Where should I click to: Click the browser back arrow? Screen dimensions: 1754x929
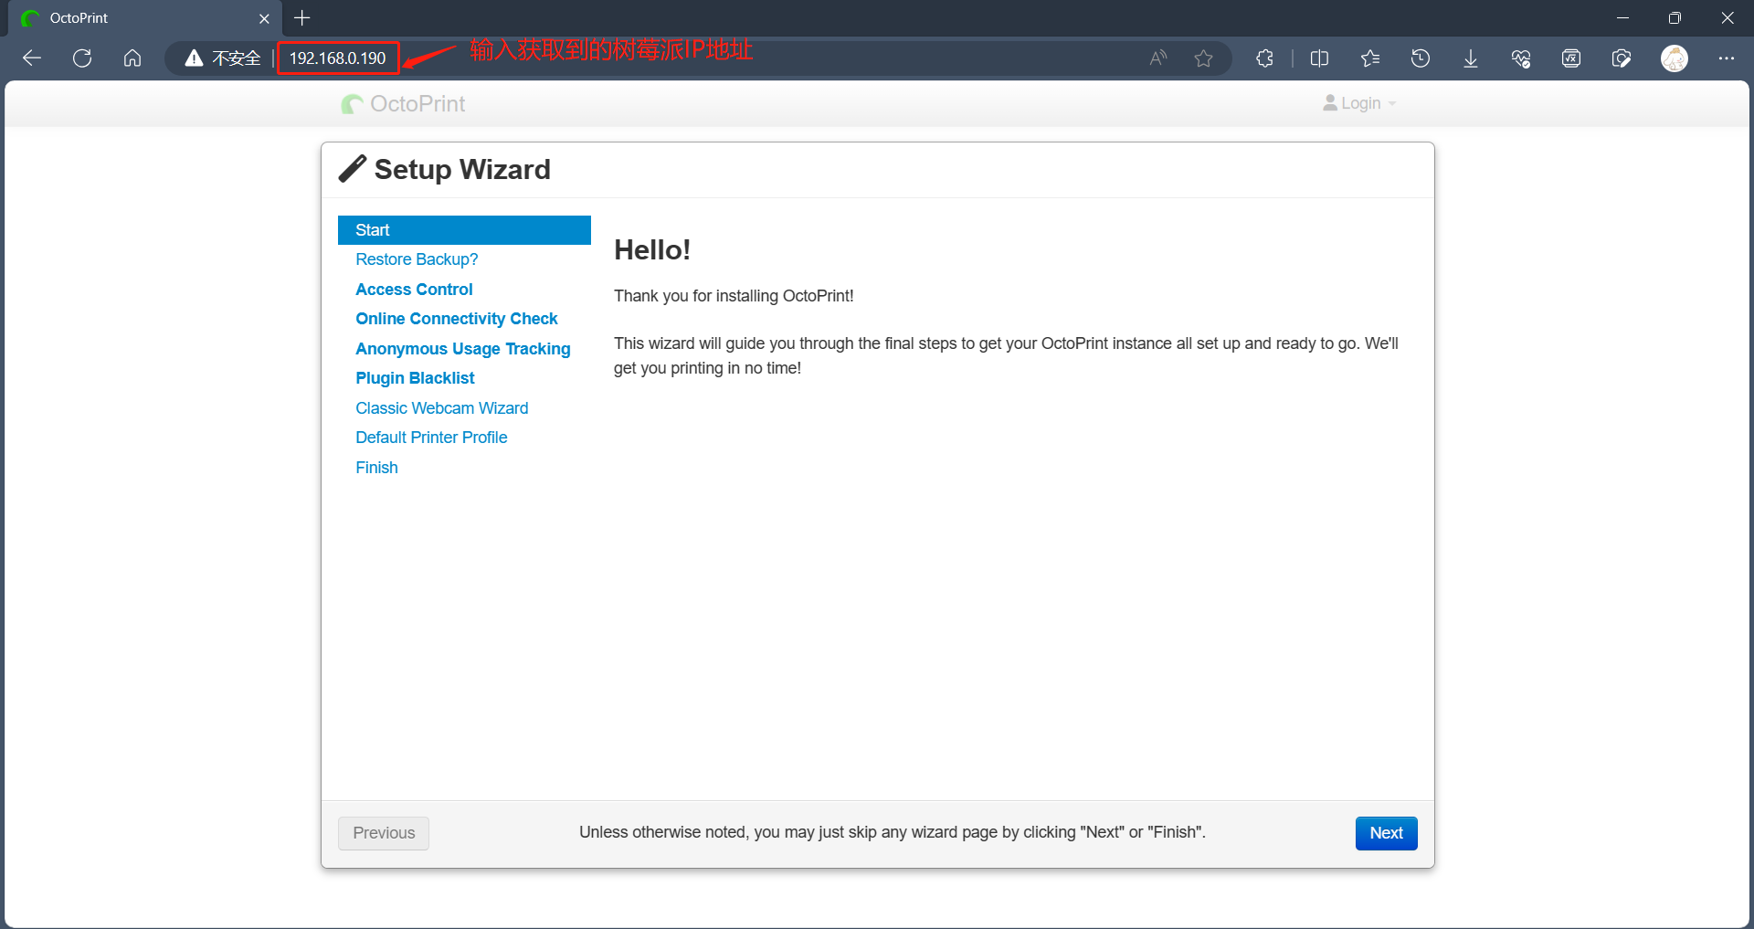coord(32,58)
